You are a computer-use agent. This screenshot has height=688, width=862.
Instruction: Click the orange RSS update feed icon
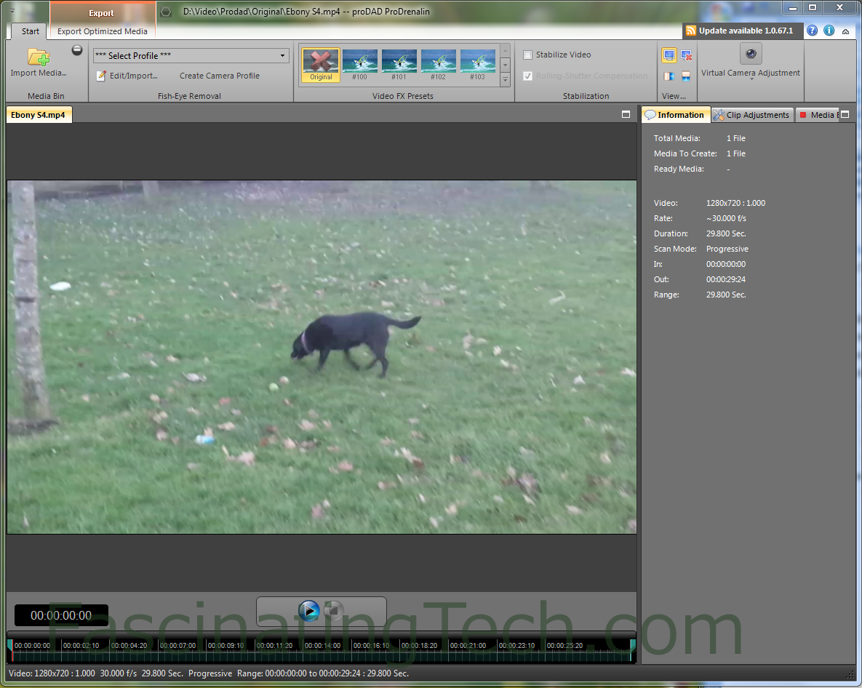(691, 31)
